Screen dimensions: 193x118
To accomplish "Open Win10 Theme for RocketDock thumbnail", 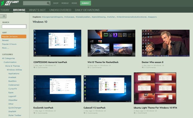I will coord(111,43).
